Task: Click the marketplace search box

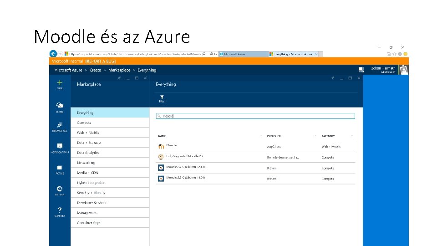Action: (255, 116)
